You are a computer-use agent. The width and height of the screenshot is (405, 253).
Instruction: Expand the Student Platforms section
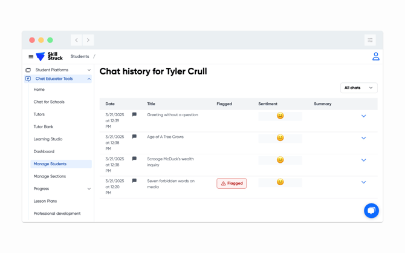pyautogui.click(x=89, y=70)
